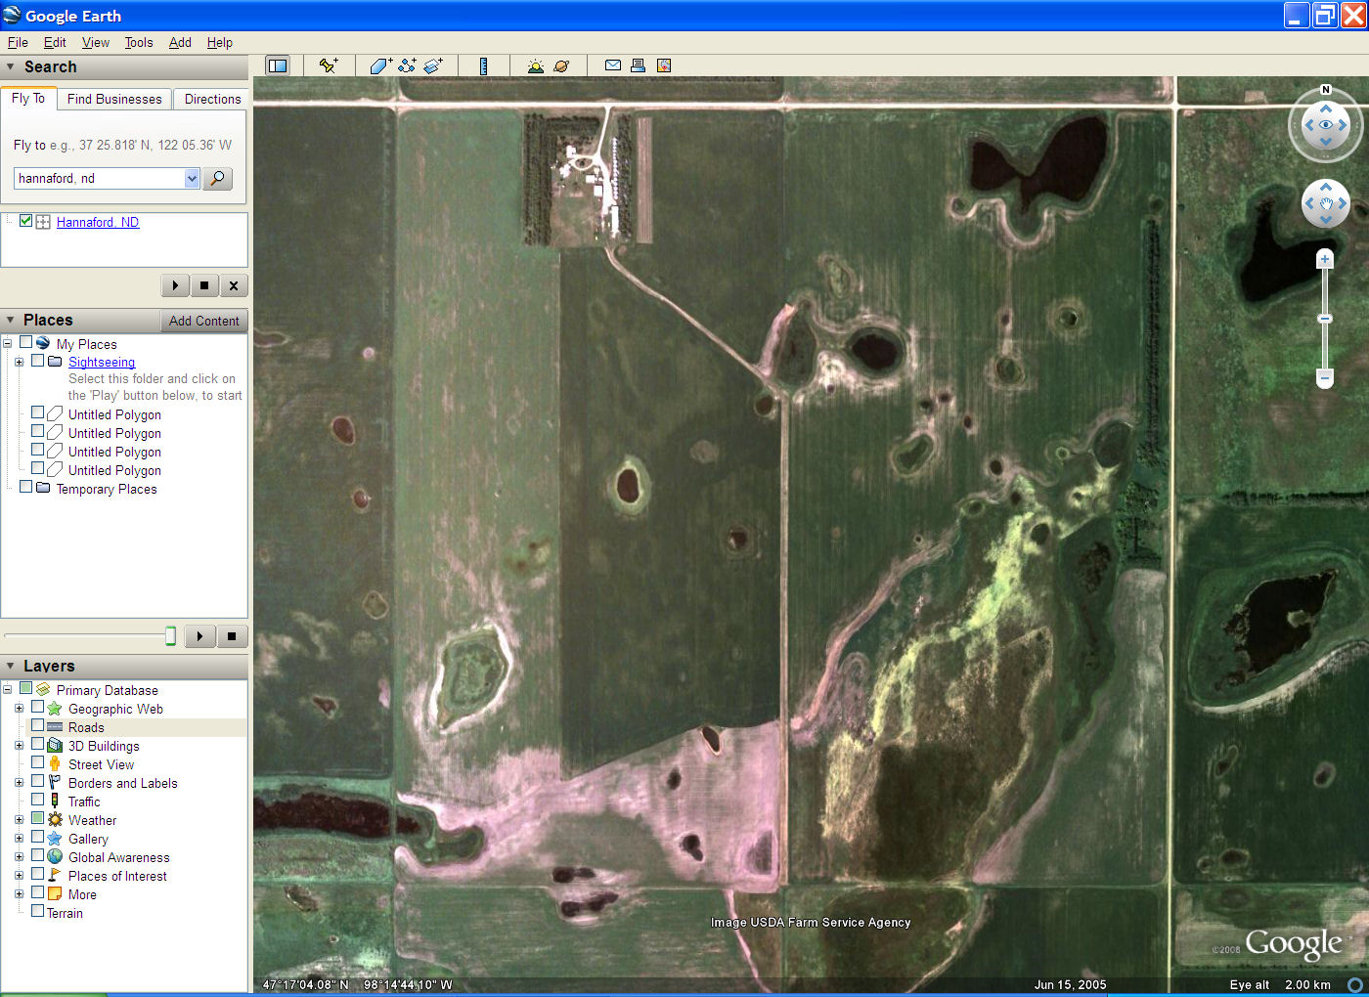Add a placemark with the pushpin icon
The image size is (1369, 997).
click(329, 65)
